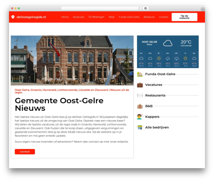Select the Weer menu item

112,17
